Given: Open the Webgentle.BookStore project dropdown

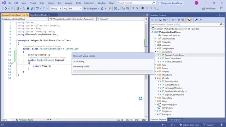Looking at the screenshot, I should click(25, 19).
